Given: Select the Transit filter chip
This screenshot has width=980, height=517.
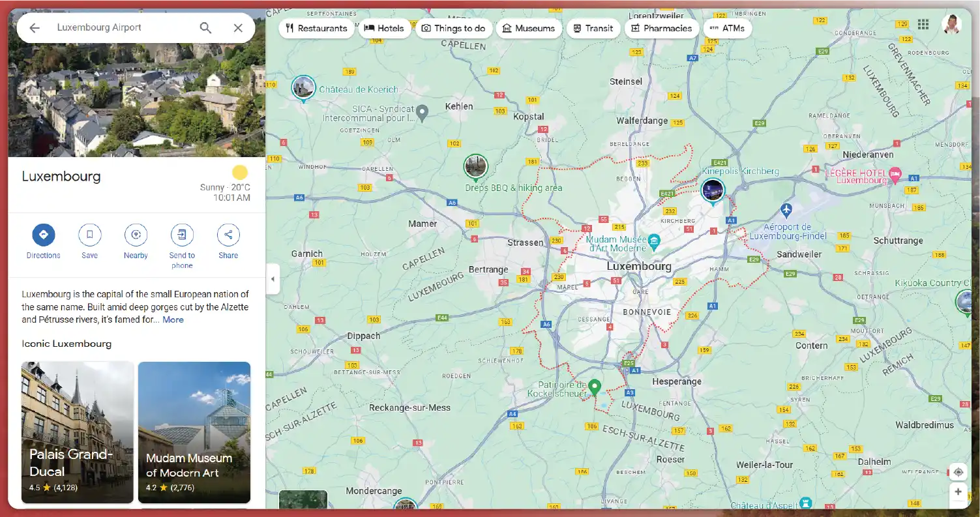Looking at the screenshot, I should coord(593,28).
